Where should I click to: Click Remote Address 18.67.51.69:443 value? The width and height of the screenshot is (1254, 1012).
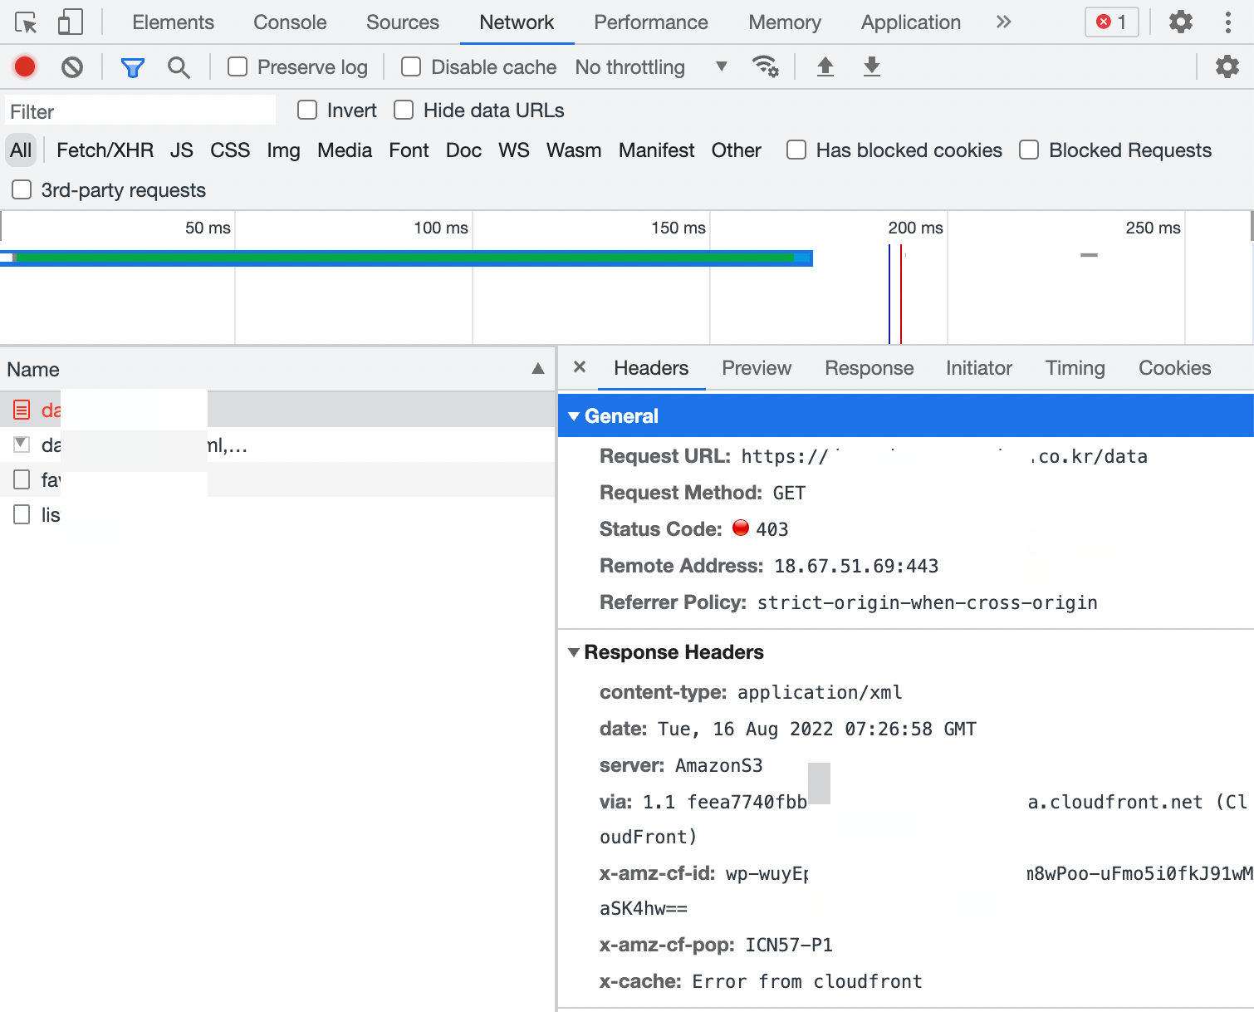(x=856, y=566)
